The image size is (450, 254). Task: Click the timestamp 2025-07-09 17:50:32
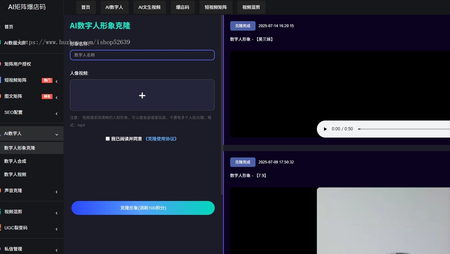(x=276, y=162)
